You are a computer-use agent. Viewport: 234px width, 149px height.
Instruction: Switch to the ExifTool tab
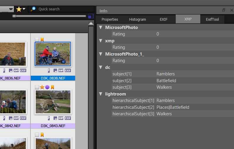[x=212, y=20]
